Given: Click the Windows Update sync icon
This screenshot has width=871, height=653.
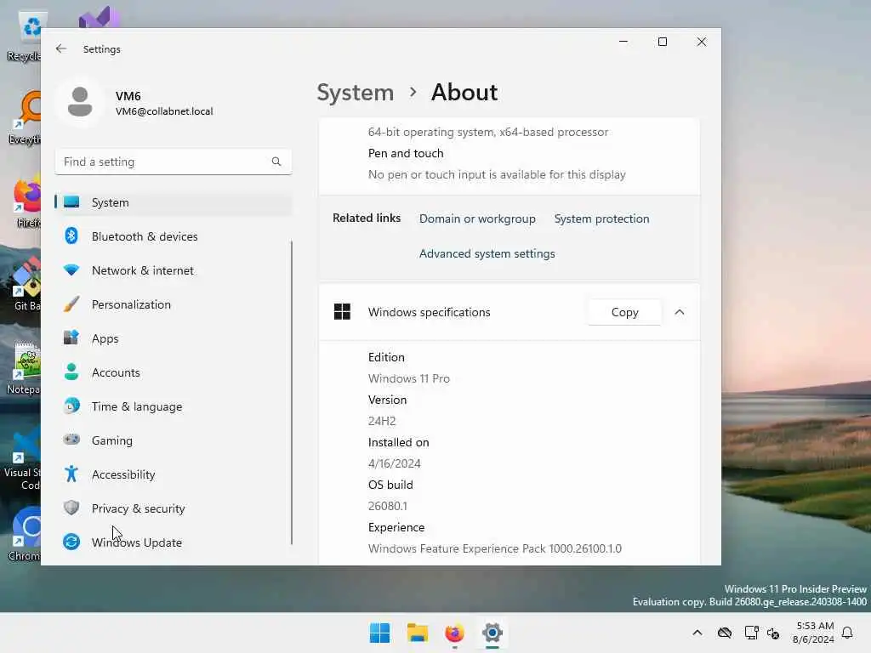Looking at the screenshot, I should [71, 542].
